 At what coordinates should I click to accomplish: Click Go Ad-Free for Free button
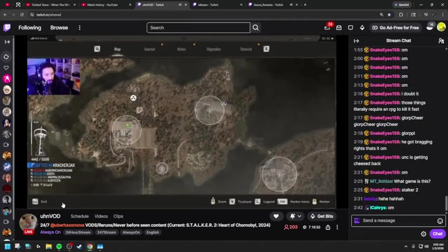point(396,28)
